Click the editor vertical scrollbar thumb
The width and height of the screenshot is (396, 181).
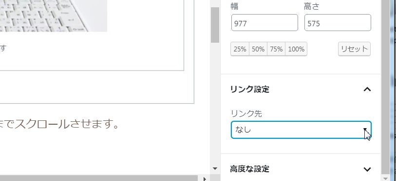215,25
